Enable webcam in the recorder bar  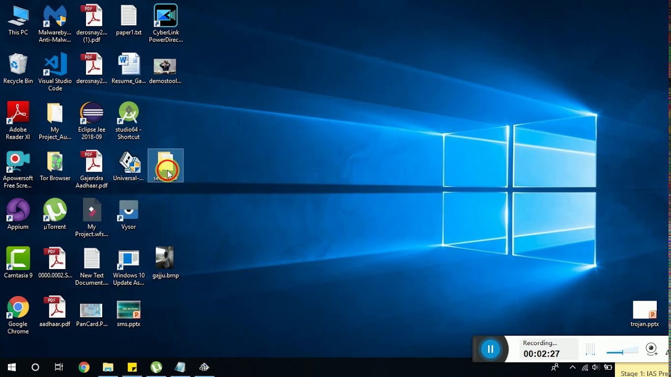pyautogui.click(x=651, y=349)
